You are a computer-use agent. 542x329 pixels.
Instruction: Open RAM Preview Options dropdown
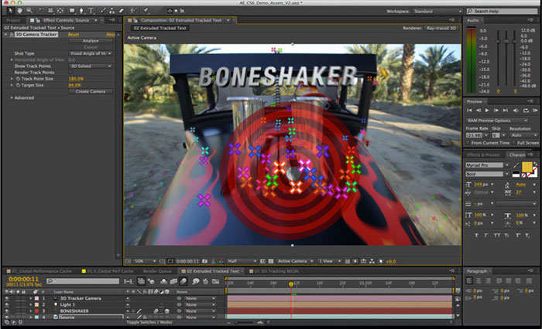[x=497, y=120]
